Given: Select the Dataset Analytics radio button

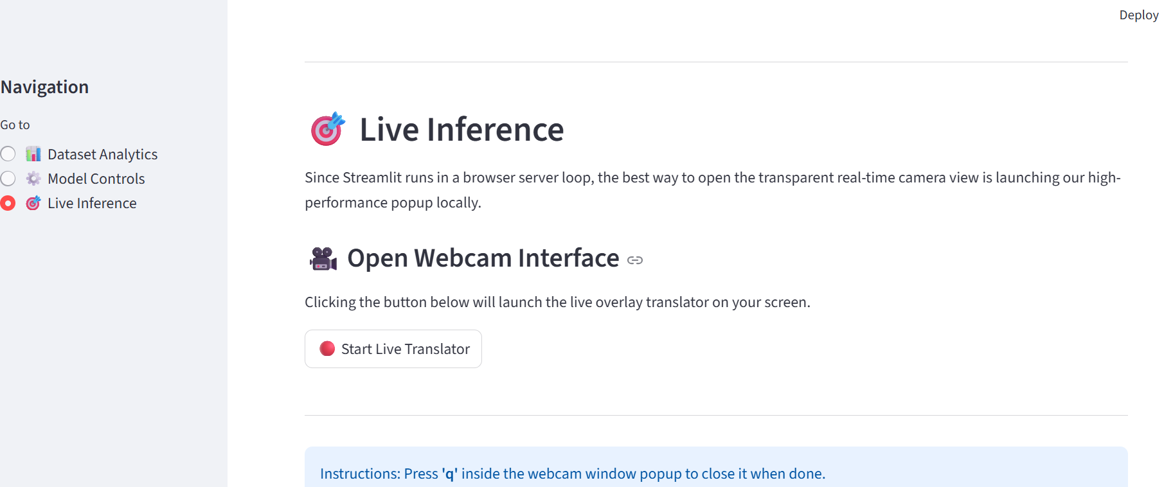Looking at the screenshot, I should tap(8, 154).
